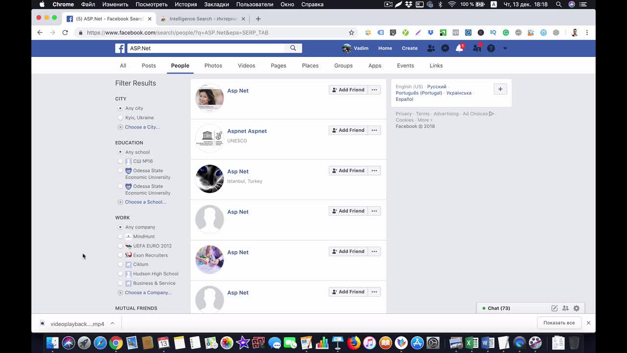627x353 pixels.
Task: Open the Quick Help question mark icon
Action: [491, 48]
